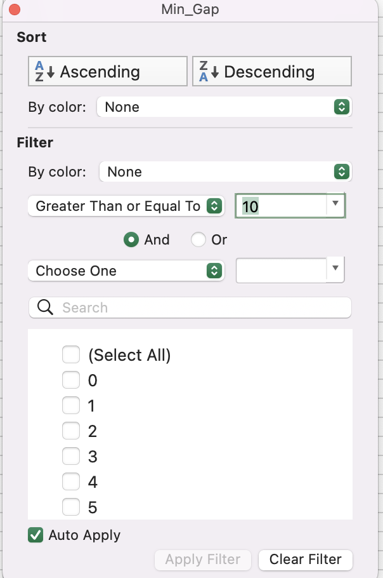Open the dropdown arrow next to the value 10
Image resolution: width=383 pixels, height=578 pixels.
coord(335,205)
